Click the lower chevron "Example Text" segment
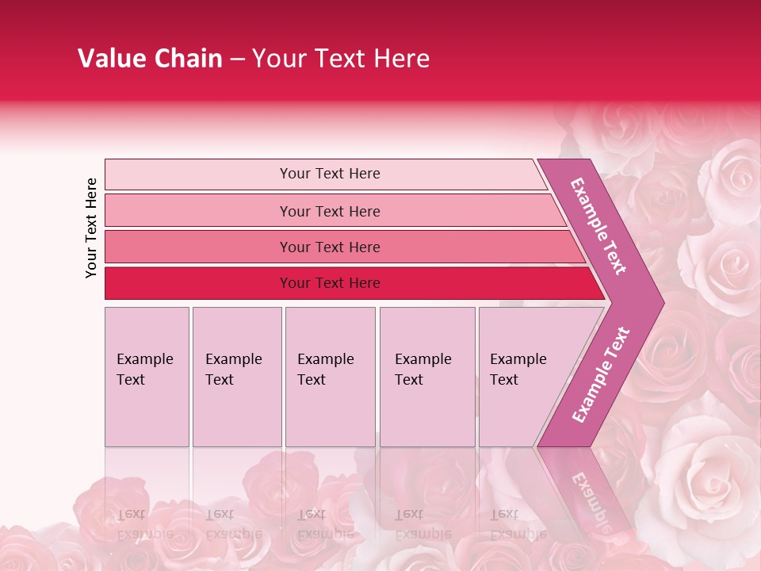This screenshot has height=571, width=761. pos(601,375)
